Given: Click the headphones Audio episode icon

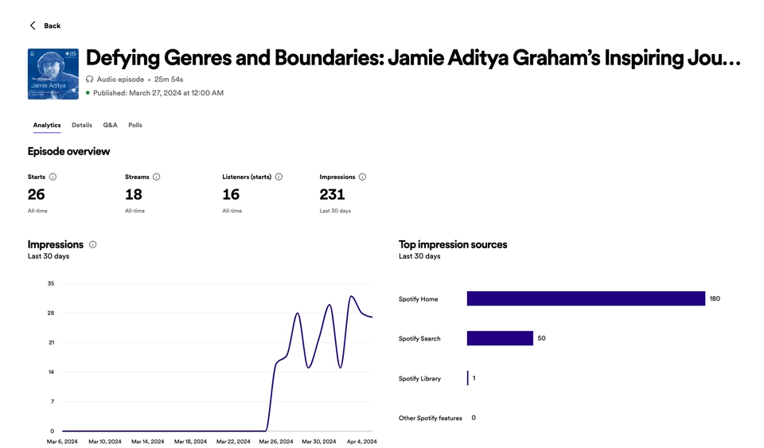Looking at the screenshot, I should (x=89, y=80).
